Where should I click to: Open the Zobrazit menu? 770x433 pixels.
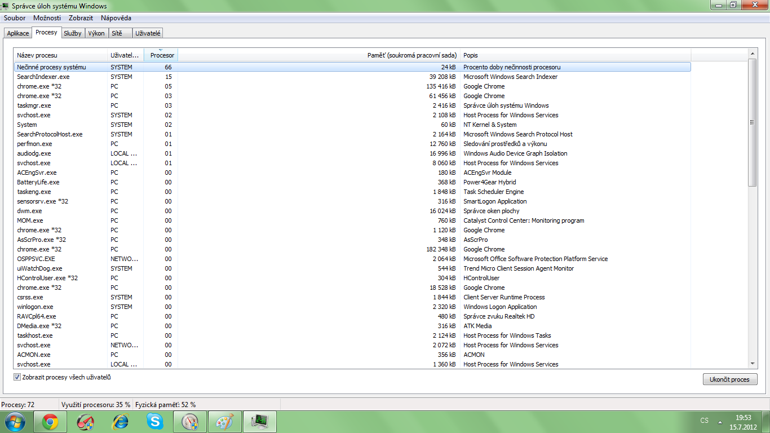click(x=81, y=18)
